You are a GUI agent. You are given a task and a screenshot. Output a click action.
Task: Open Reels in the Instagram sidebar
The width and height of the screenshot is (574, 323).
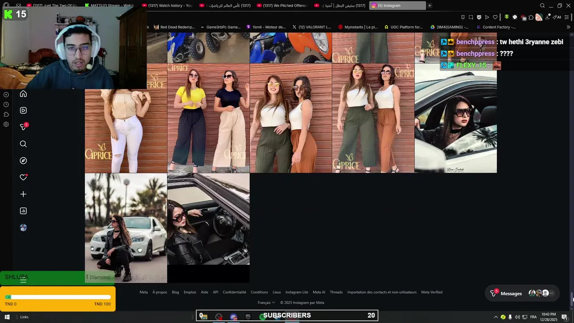pyautogui.click(x=23, y=110)
